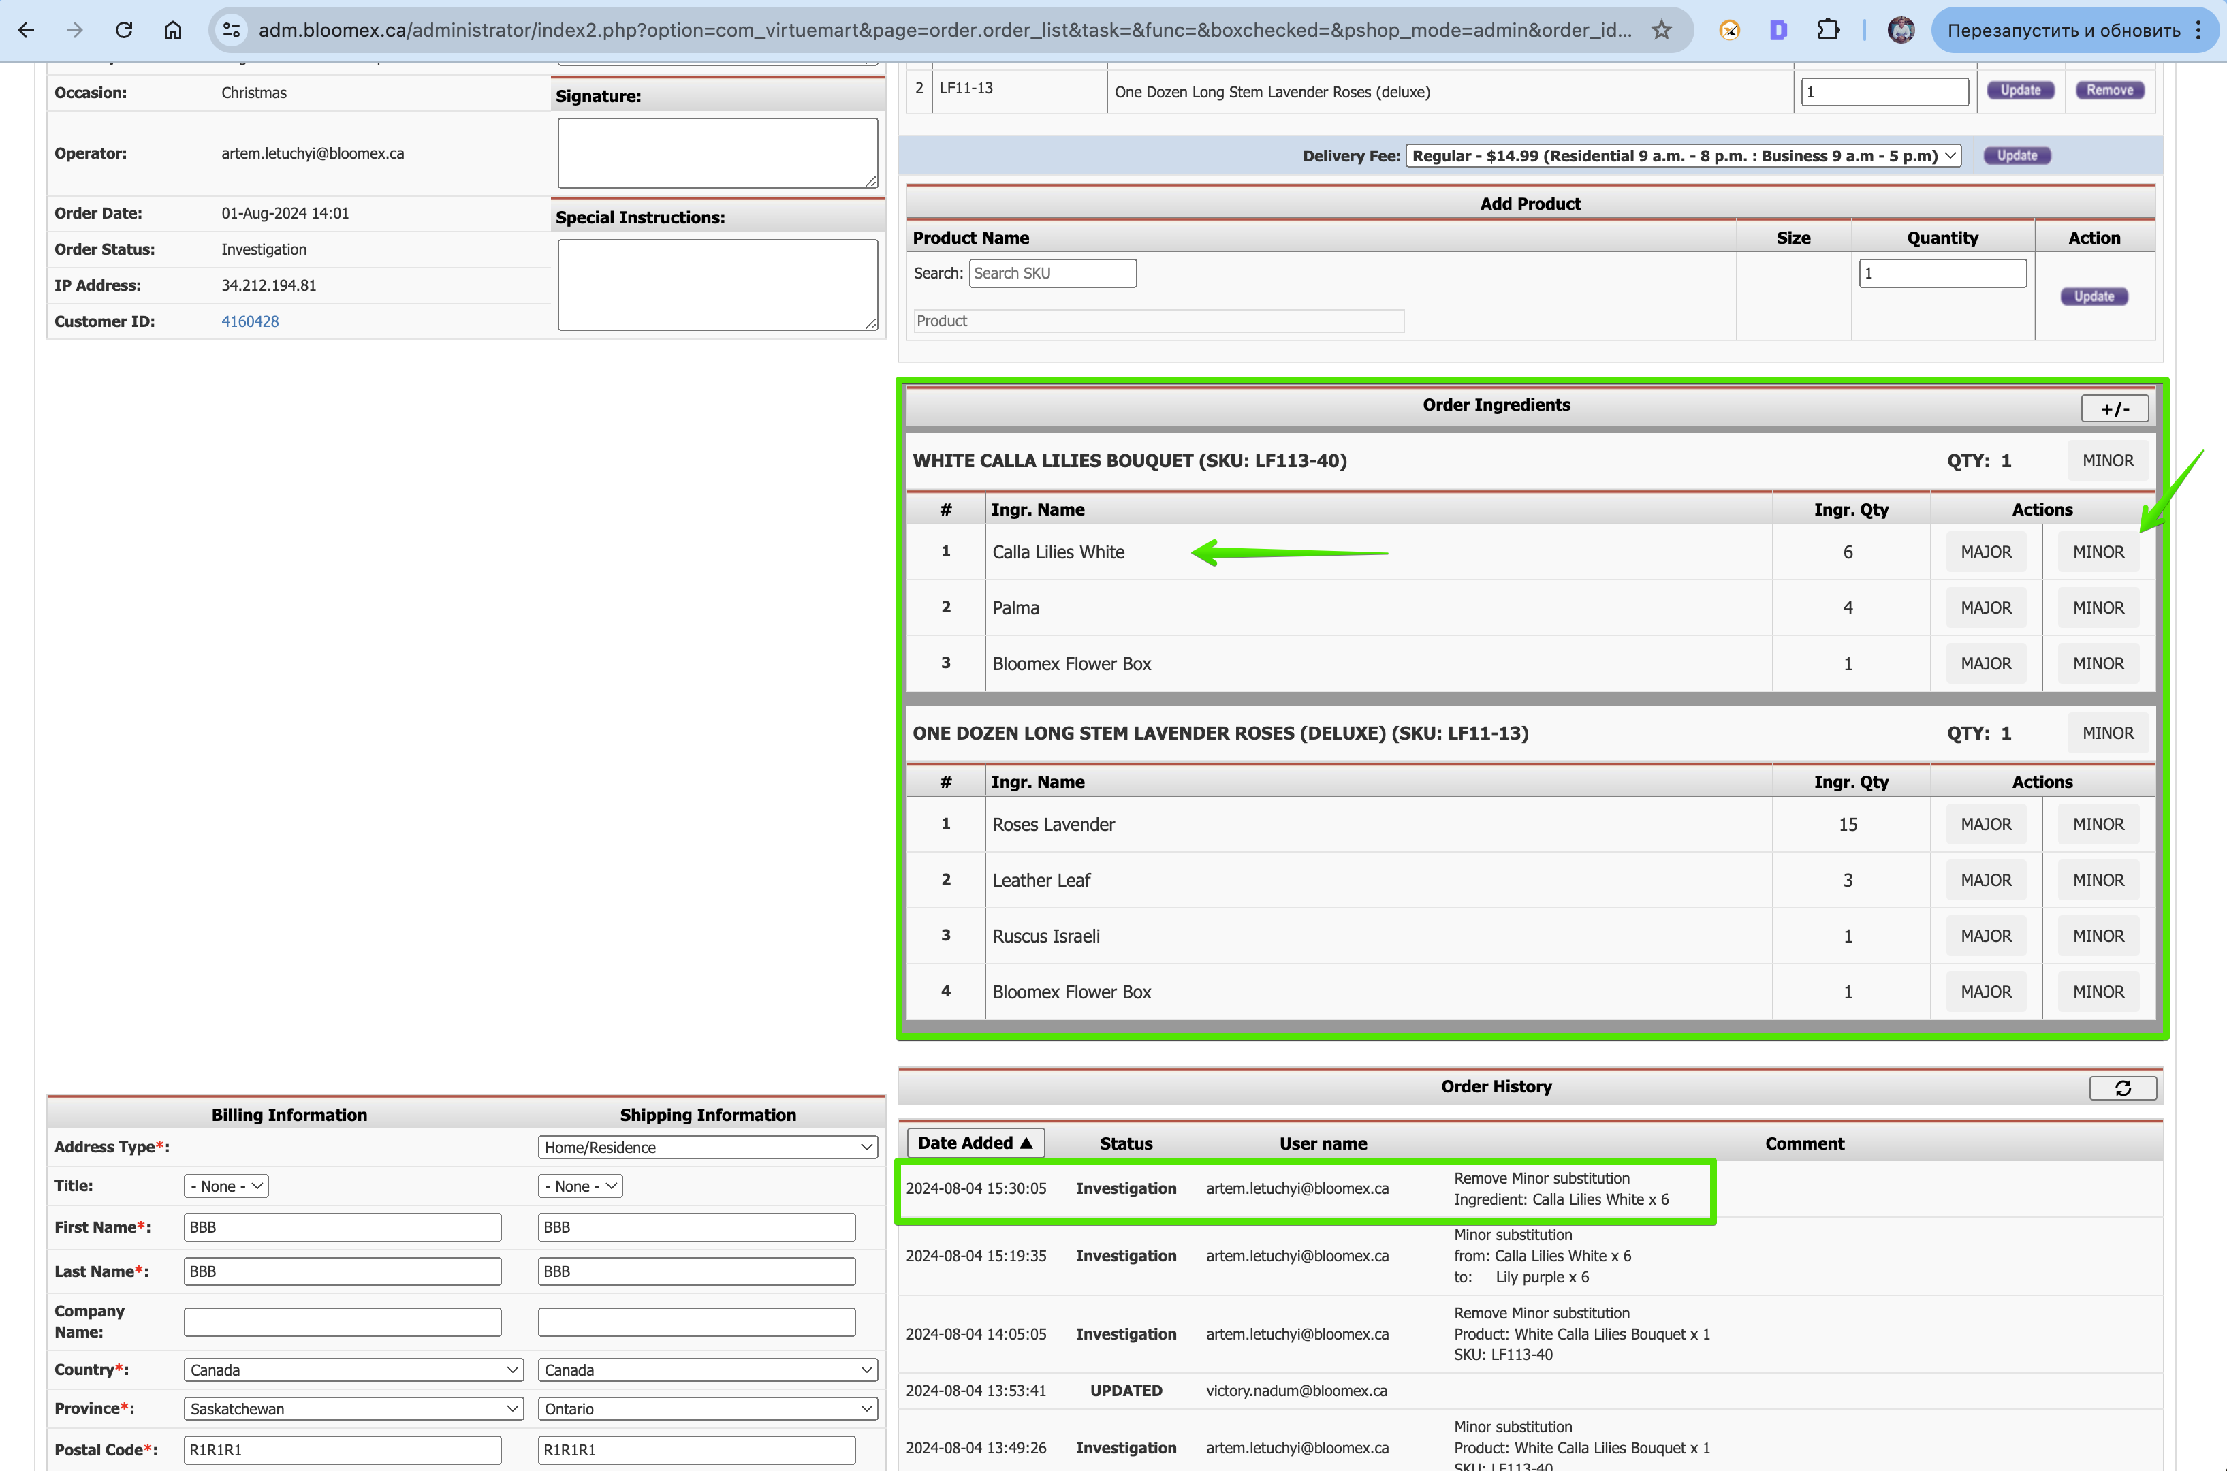Open the Chrome three-dot menu

click(x=2198, y=30)
